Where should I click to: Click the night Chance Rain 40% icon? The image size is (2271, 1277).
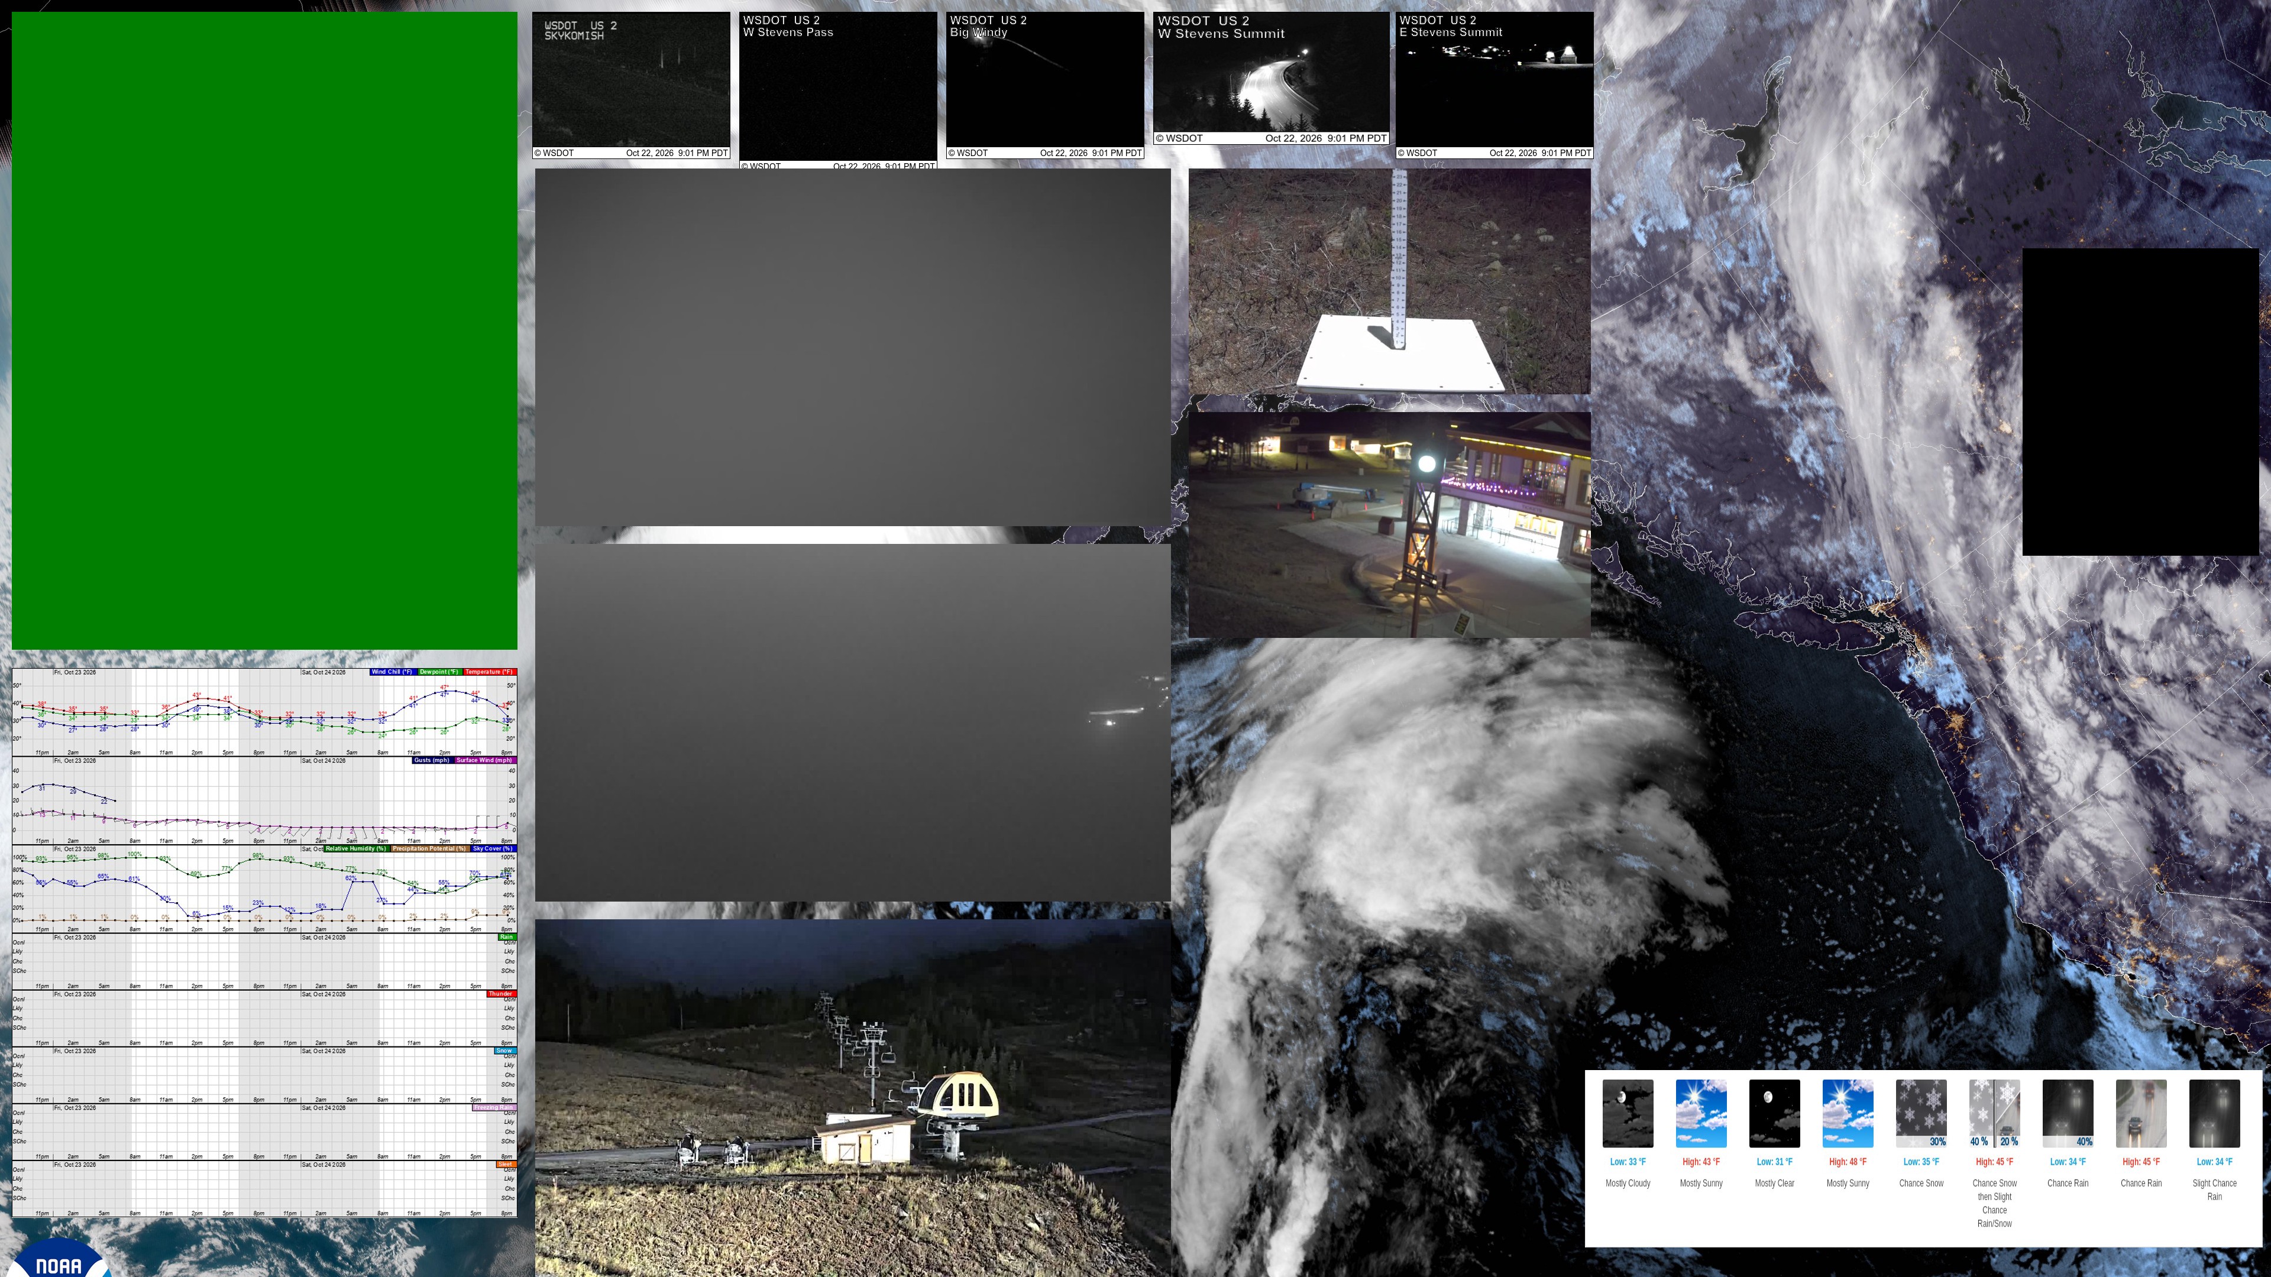(x=2068, y=1113)
